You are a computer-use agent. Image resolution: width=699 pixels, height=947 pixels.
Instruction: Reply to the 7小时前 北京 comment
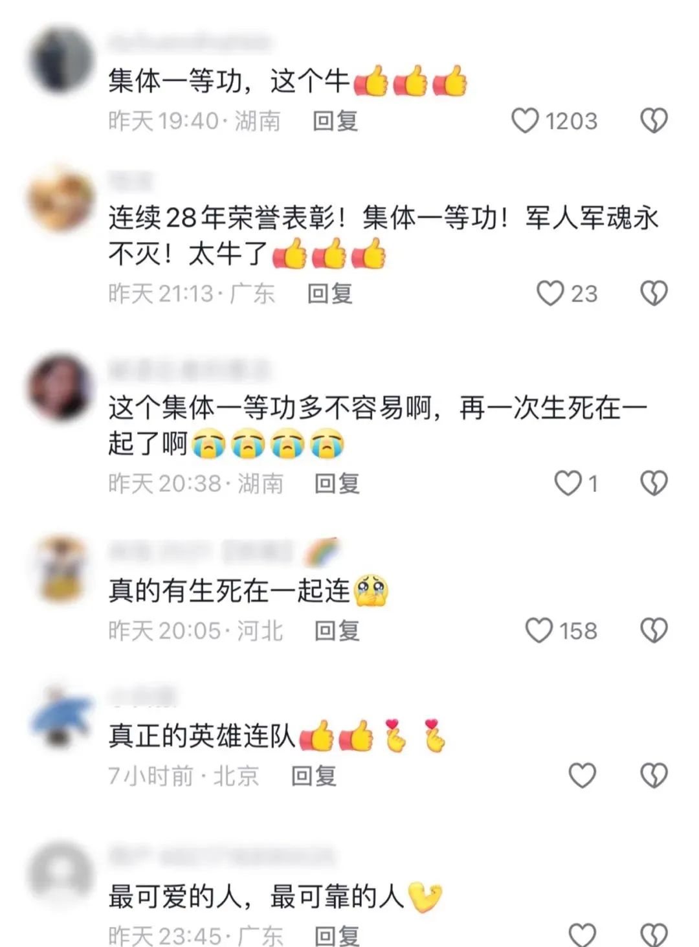[314, 775]
